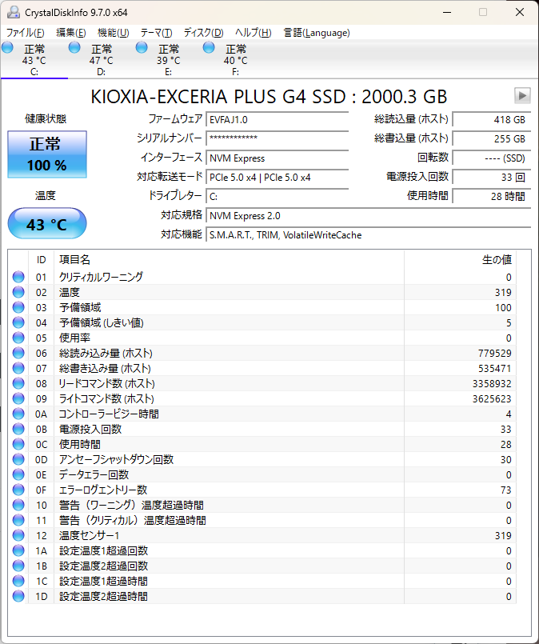
Task: Click the features field S.M.A.R.T., TRIM, VolatileWriteCache
Action: point(368,235)
